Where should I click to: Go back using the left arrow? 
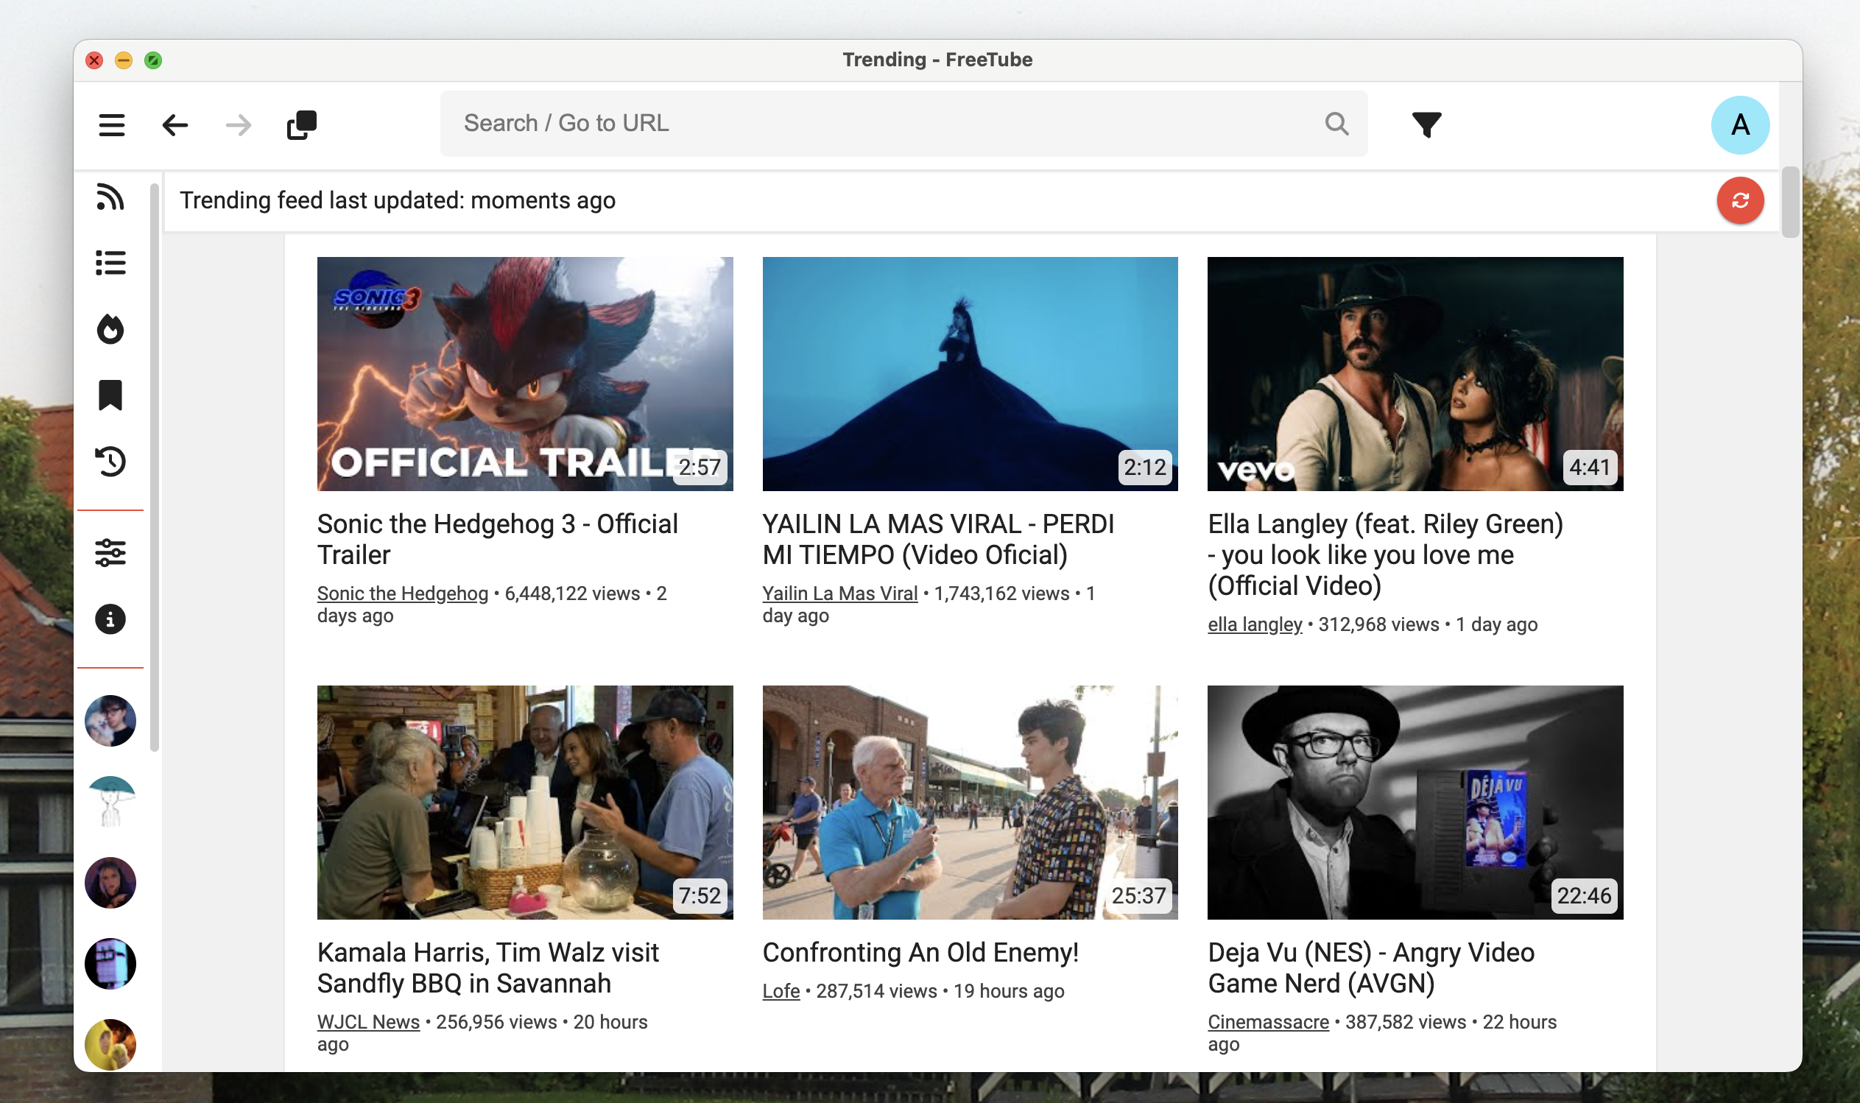pyautogui.click(x=175, y=124)
